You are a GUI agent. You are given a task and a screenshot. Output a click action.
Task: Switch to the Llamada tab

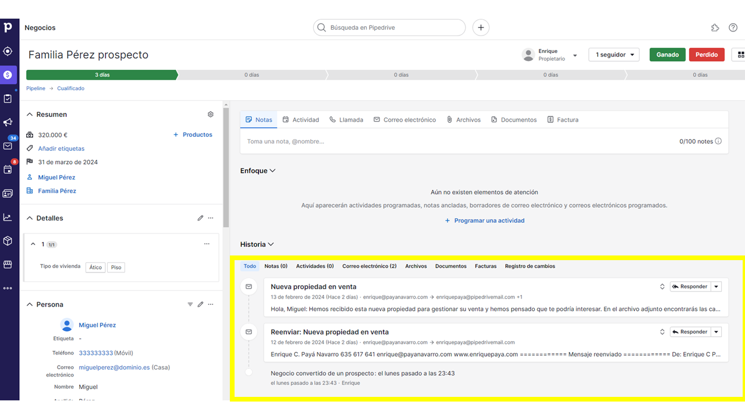[x=346, y=120]
